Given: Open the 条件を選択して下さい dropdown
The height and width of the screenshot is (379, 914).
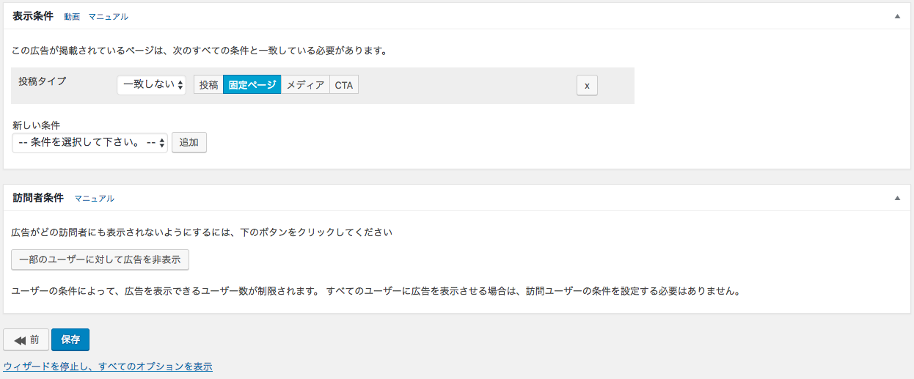Looking at the screenshot, I should [89, 142].
